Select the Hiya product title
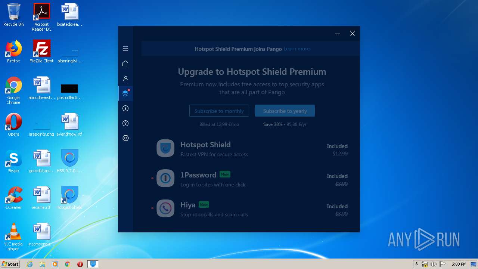This screenshot has height=269, width=478. tap(188, 205)
